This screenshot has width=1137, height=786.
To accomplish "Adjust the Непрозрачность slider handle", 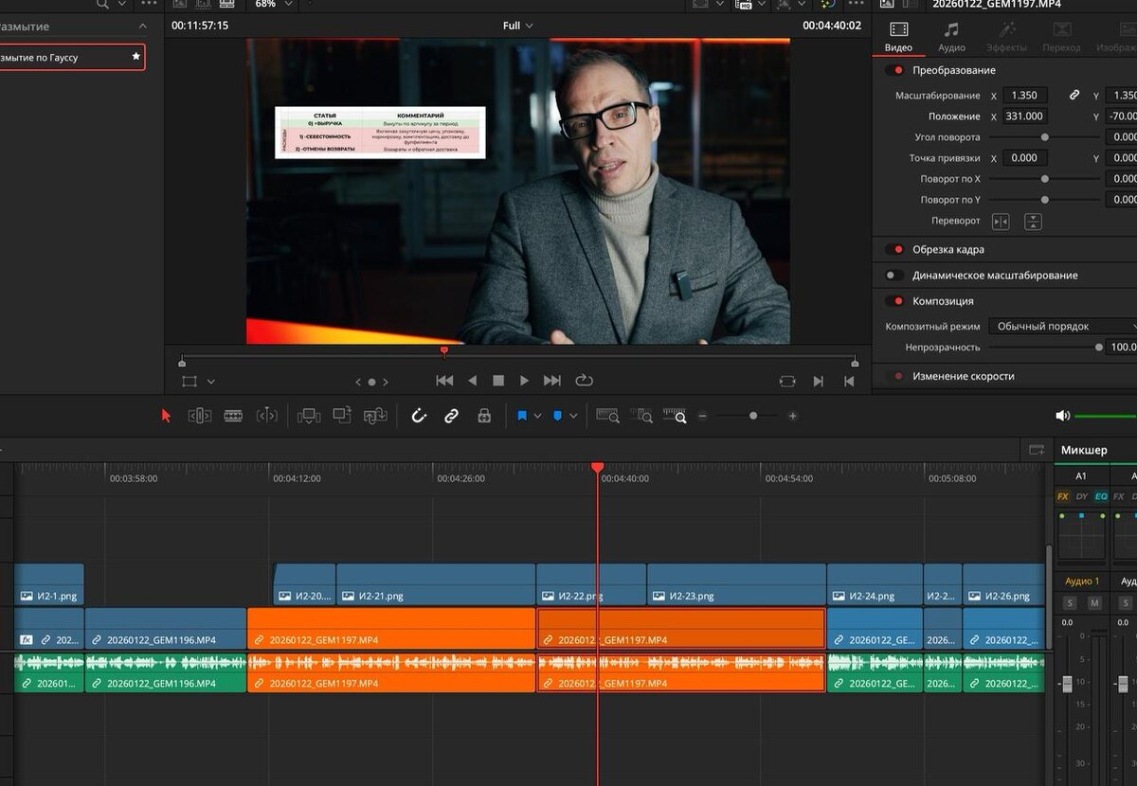I will point(1099,348).
